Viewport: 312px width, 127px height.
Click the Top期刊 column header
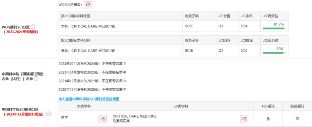point(268,106)
